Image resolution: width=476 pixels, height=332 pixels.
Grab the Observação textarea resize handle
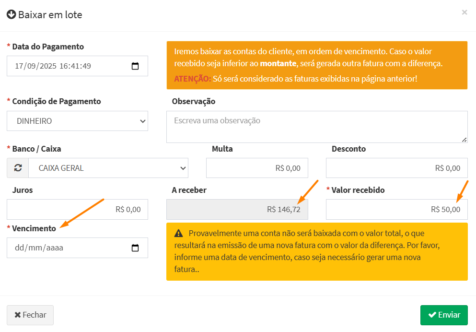point(464,139)
